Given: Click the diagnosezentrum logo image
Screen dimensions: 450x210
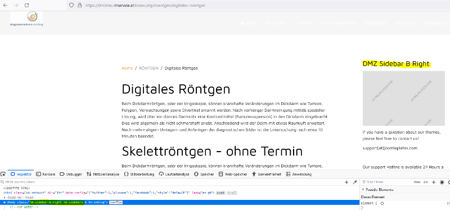Looking at the screenshot, I should point(26,19).
